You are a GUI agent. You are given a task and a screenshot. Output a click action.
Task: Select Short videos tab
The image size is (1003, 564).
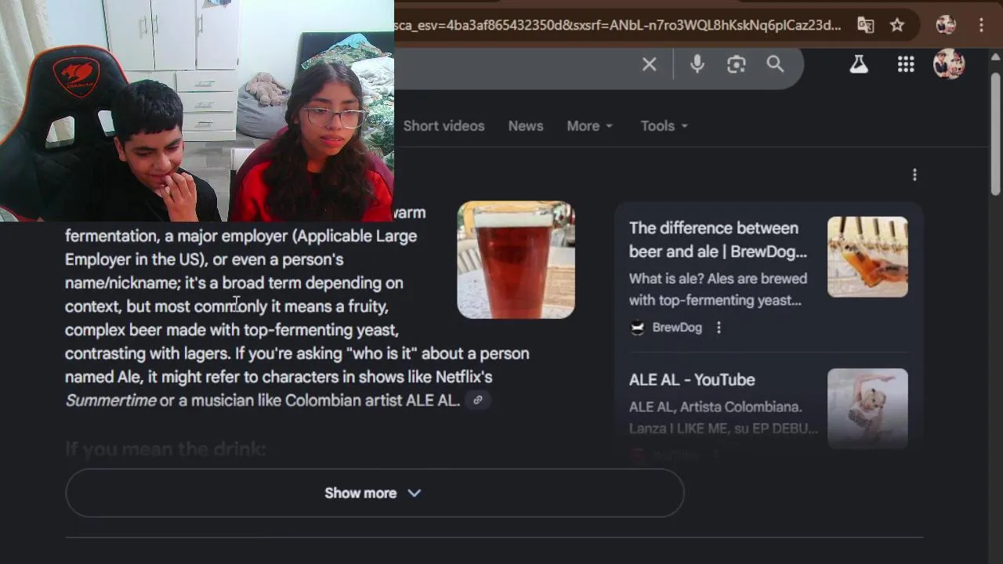[x=444, y=126]
